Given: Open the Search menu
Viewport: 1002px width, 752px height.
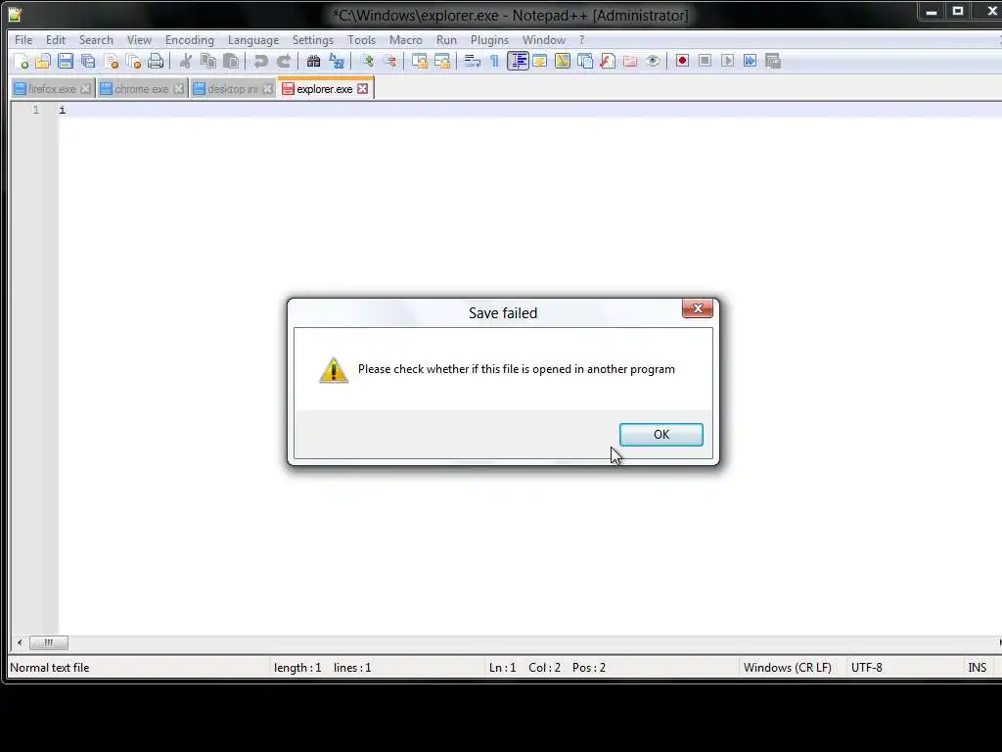Looking at the screenshot, I should click(96, 39).
